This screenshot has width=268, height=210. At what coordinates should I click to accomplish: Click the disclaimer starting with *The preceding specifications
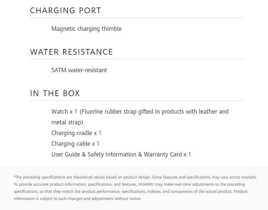click(135, 188)
